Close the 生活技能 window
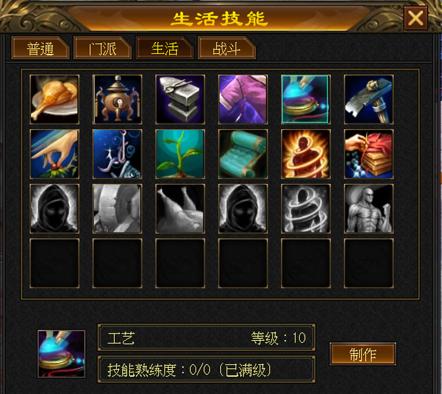This screenshot has height=394, width=442. click(416, 18)
